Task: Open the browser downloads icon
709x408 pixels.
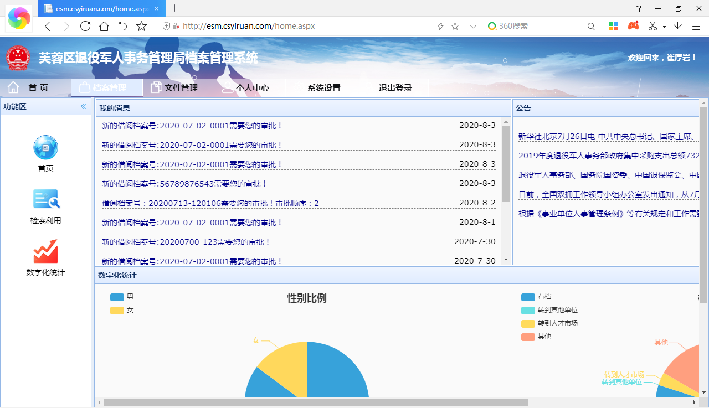Action: point(677,26)
